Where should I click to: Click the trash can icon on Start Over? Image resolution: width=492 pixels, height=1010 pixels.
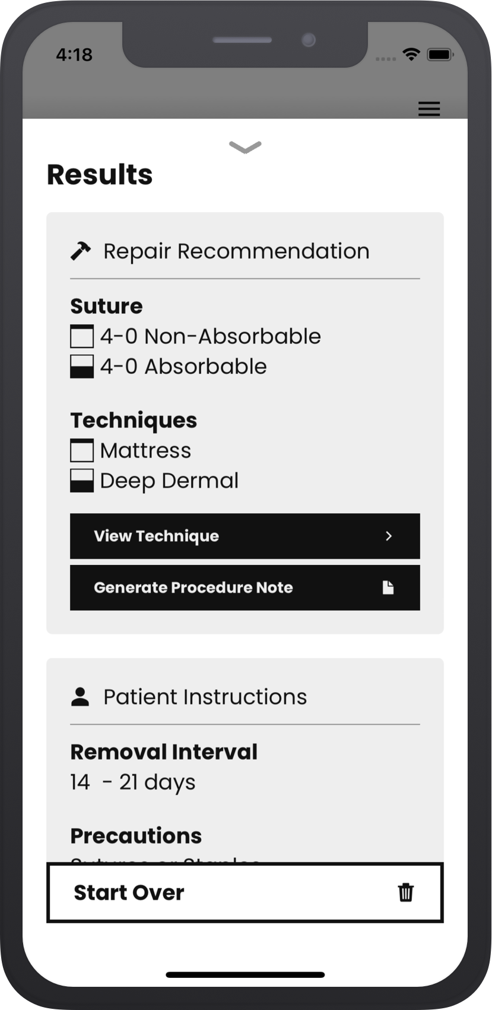click(x=405, y=892)
